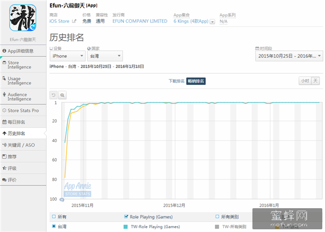The width and height of the screenshot is (325, 232).
Task: Open 评价 in the sidebar
Action: [x=23, y=180]
